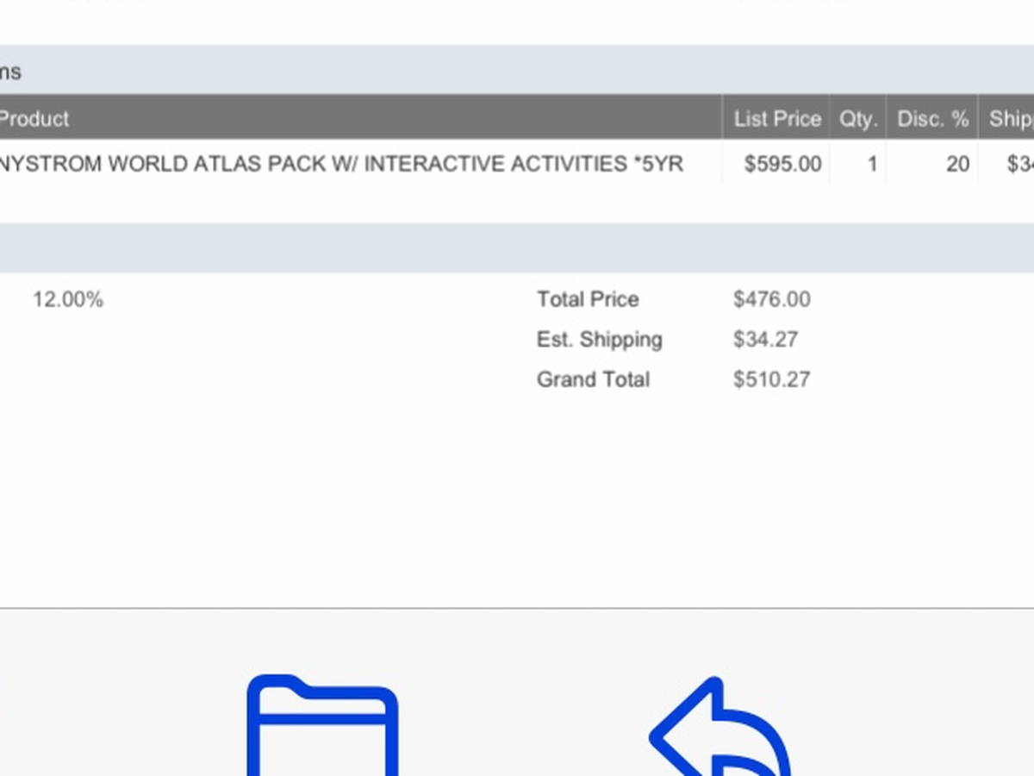Click the $595.00 list price cell
Viewport: 1034px width, 776px height.
point(782,164)
